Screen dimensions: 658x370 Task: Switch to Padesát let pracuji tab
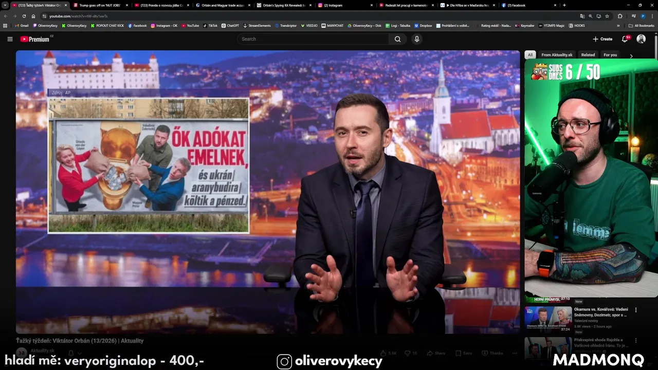point(406,5)
